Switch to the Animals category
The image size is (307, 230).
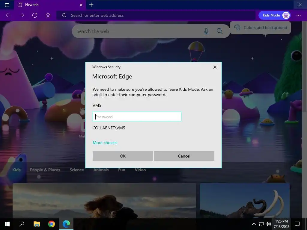pyautogui.click(x=101, y=170)
